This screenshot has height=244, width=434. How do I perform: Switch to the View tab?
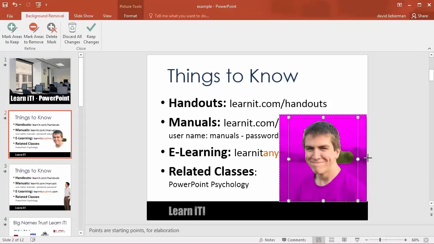[x=107, y=16]
